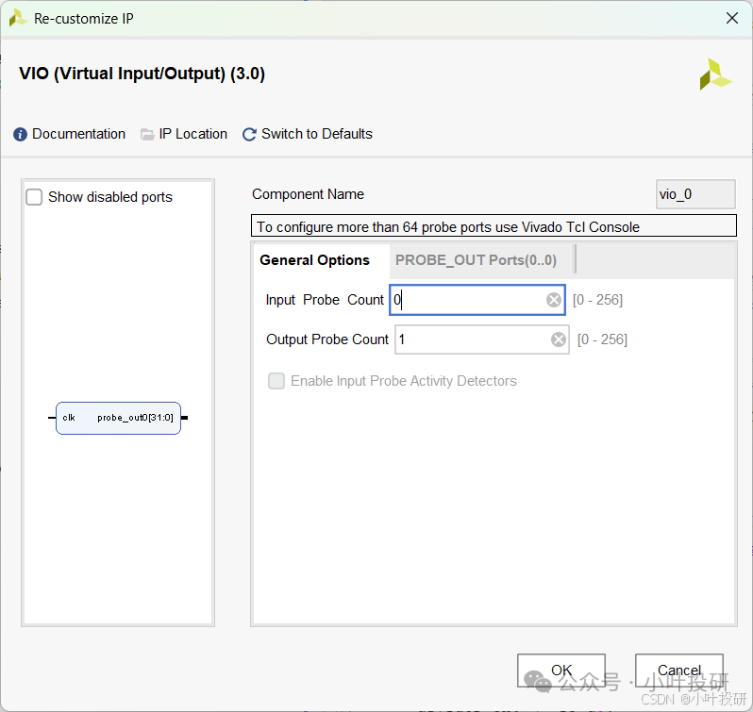Select the probe_out0[31:0] port on symbol
The width and height of the screenshot is (753, 712).
(x=135, y=417)
